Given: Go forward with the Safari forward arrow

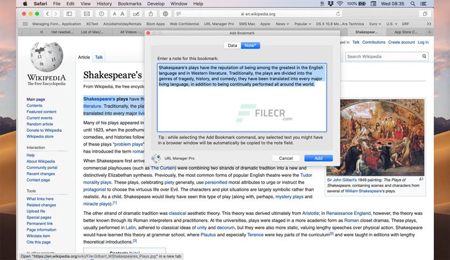Looking at the screenshot, I should [56, 14].
